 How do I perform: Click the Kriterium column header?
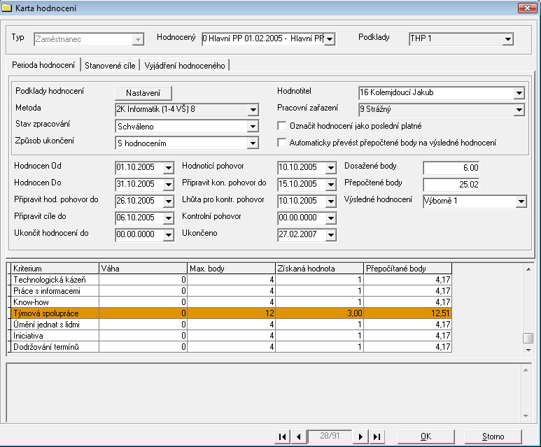point(55,269)
